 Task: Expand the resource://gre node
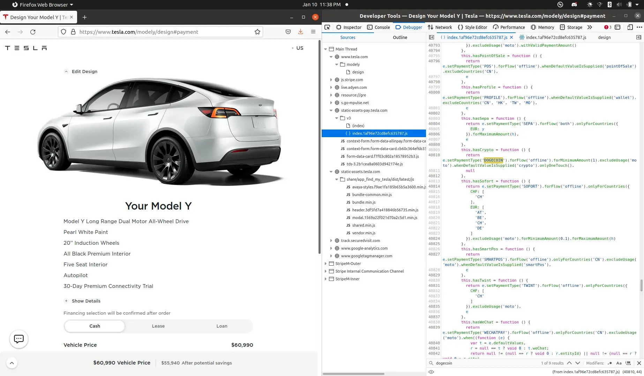[x=331, y=95]
